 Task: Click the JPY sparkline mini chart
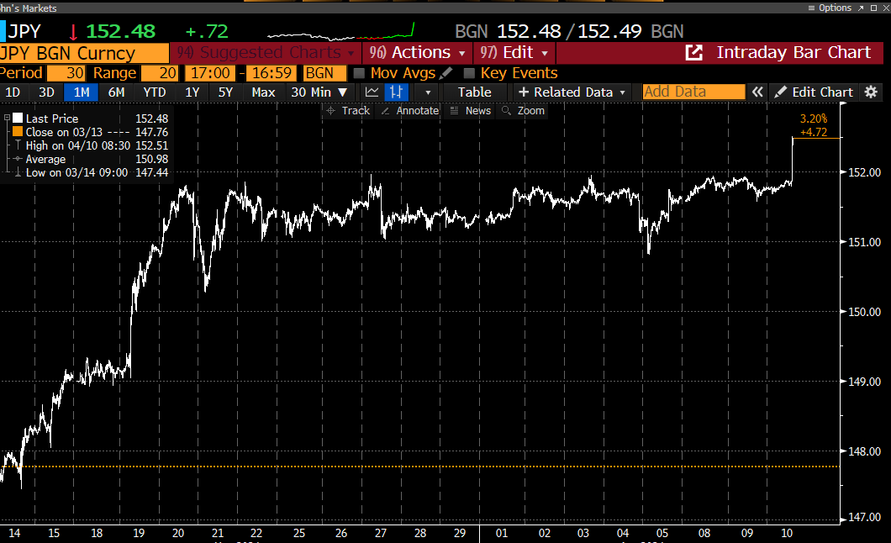(341, 32)
